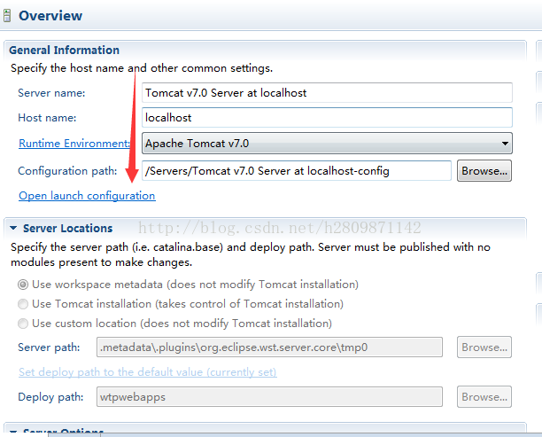Click the Overview page title
Viewport: 542px width, 437px height.
[50, 16]
